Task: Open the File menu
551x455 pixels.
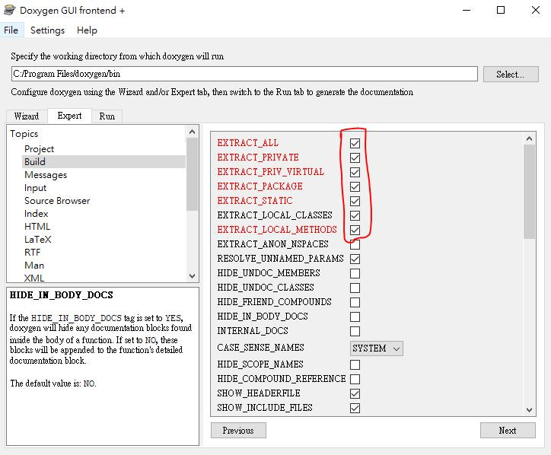Action: coord(11,30)
